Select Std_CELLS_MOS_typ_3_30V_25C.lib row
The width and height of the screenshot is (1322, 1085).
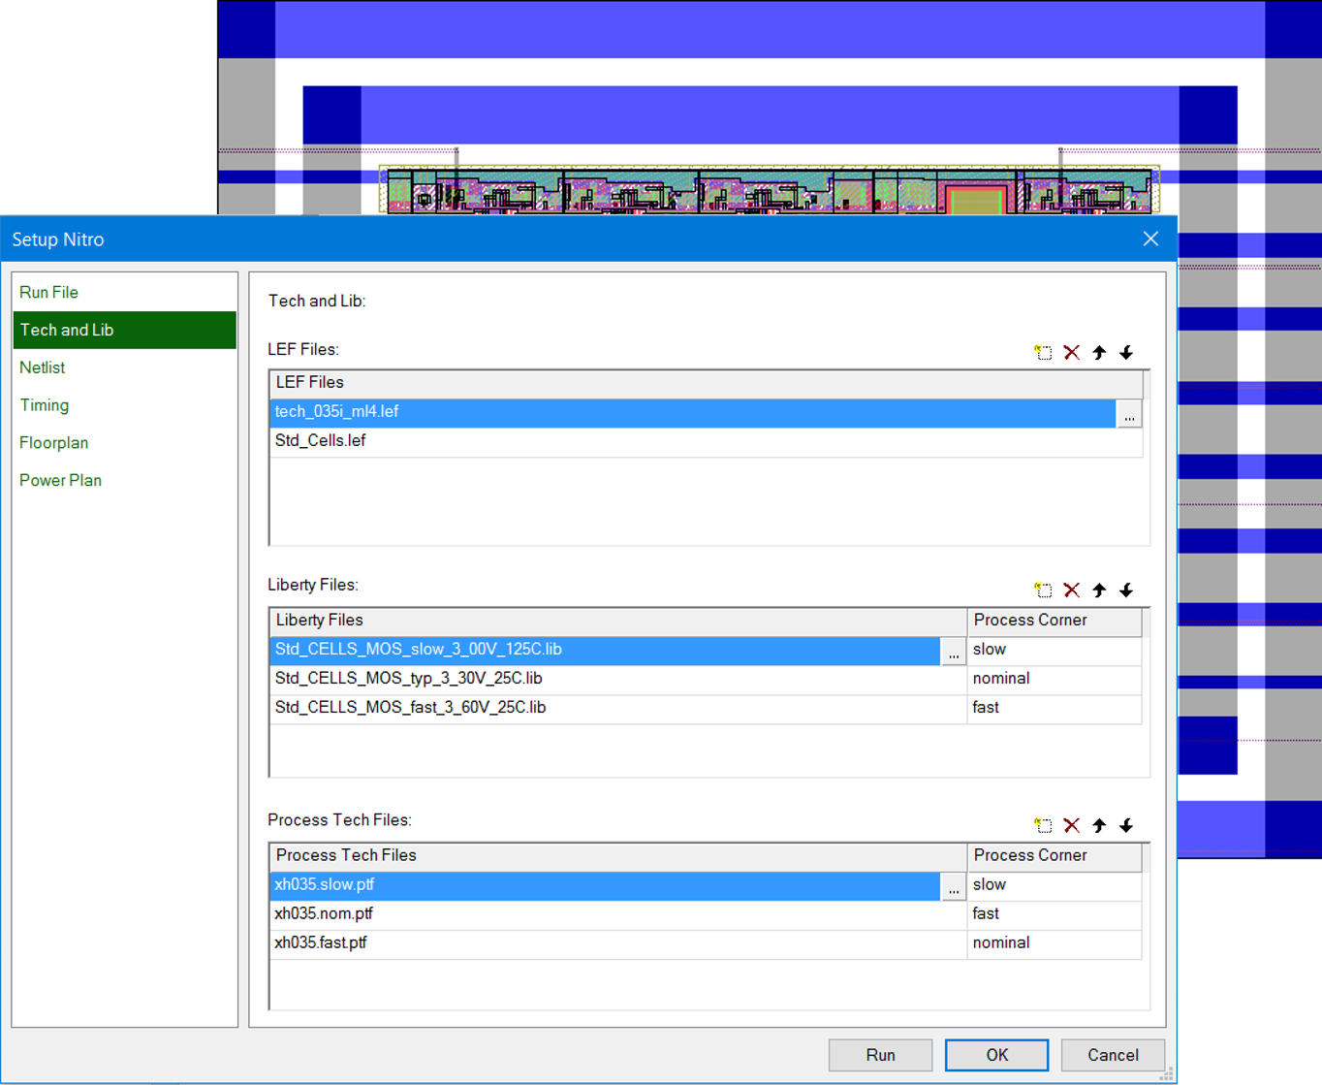(x=618, y=680)
